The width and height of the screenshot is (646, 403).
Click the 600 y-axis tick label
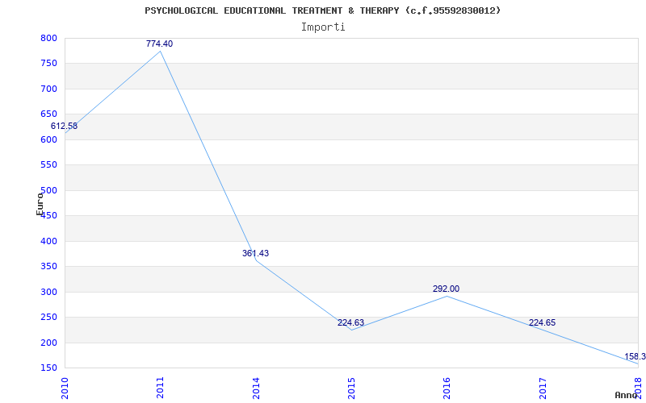48,139
